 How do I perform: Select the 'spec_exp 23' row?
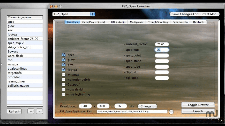[25, 43]
